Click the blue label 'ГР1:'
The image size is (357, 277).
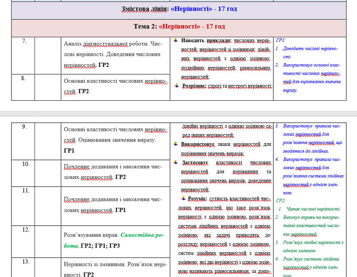pos(281,40)
